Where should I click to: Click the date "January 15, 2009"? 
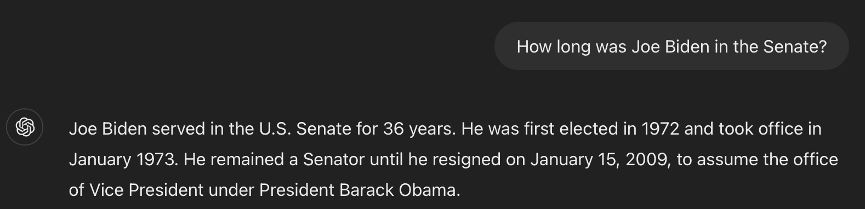[600, 160]
